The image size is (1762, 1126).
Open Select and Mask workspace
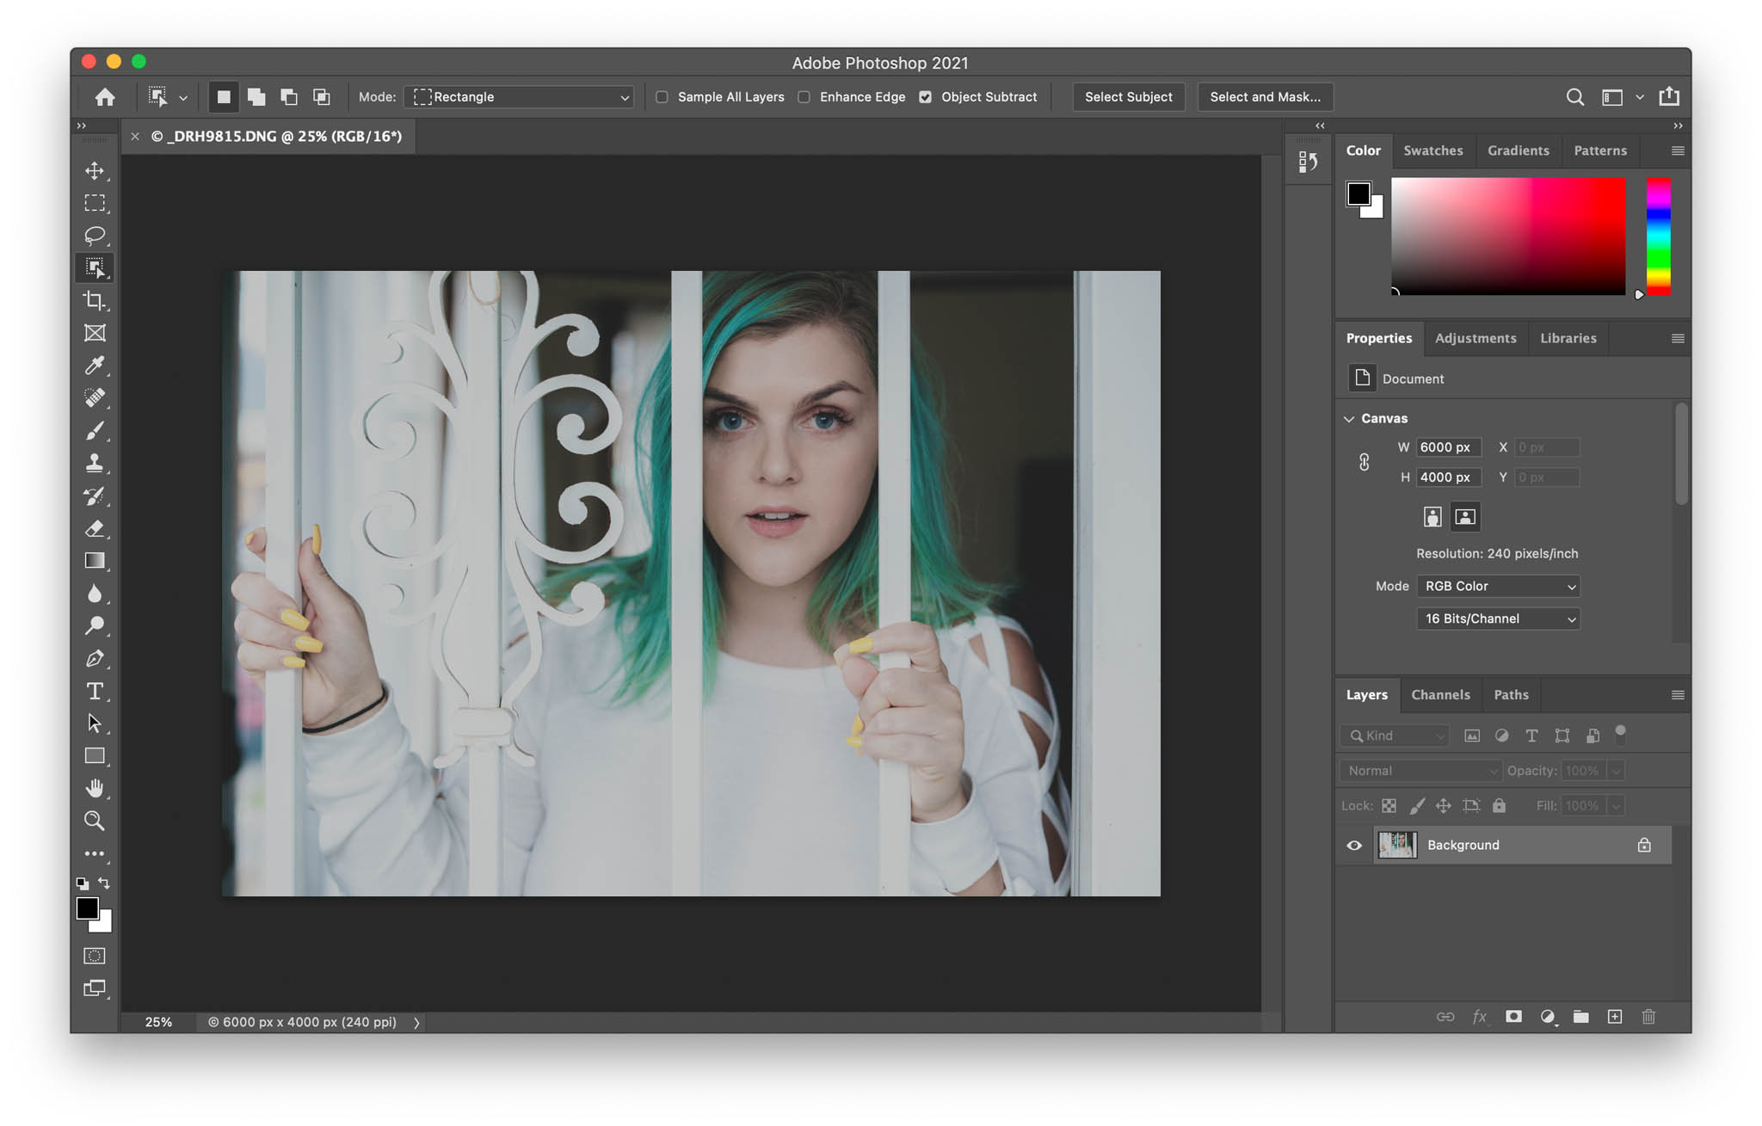pos(1265,96)
